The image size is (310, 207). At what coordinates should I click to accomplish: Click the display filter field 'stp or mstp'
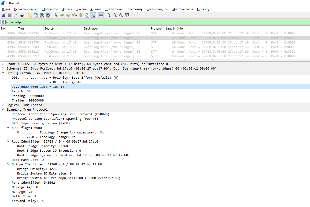(x=134, y=22)
